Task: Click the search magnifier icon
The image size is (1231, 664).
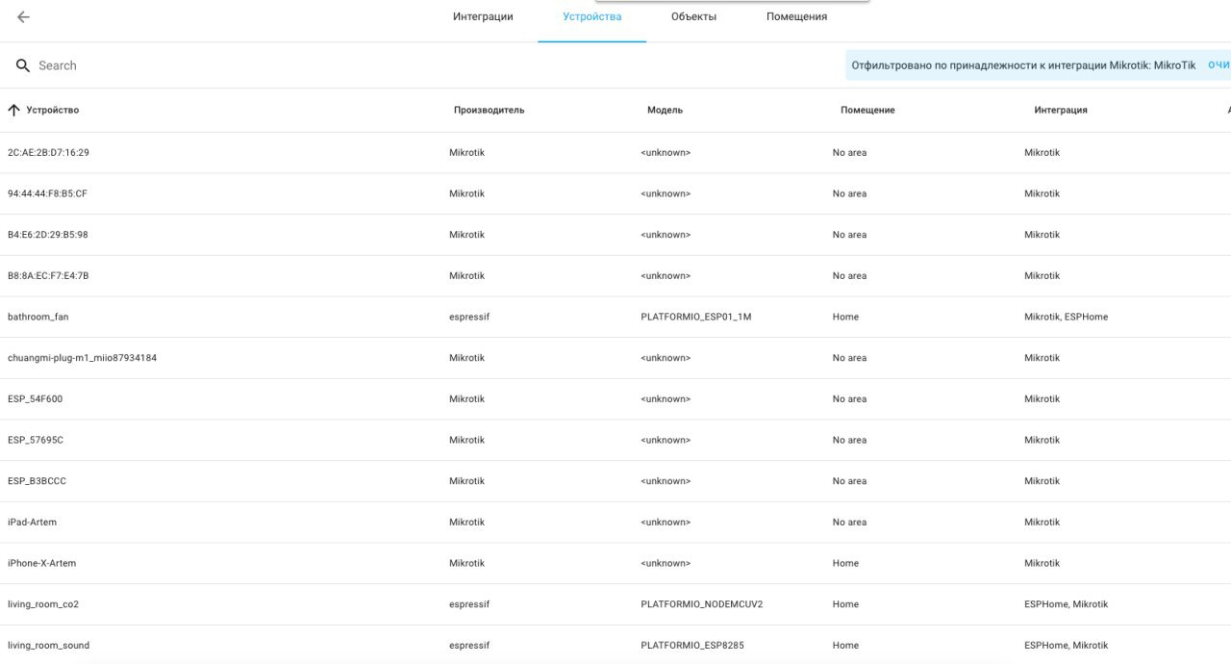Action: [x=23, y=65]
